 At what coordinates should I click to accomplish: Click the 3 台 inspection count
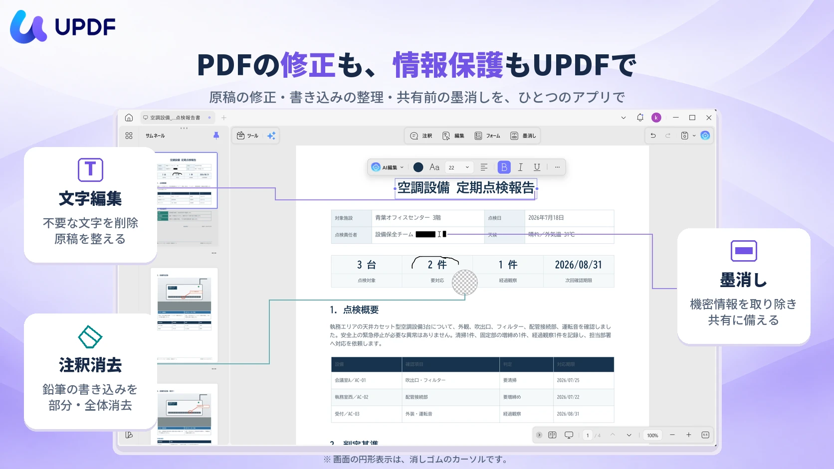coord(367,265)
